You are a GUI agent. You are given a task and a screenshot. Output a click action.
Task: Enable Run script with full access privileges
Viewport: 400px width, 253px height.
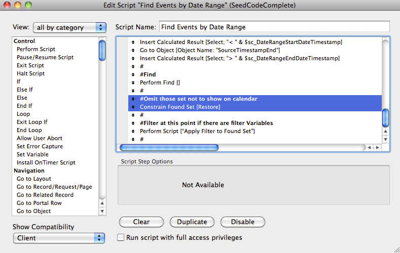click(x=121, y=237)
